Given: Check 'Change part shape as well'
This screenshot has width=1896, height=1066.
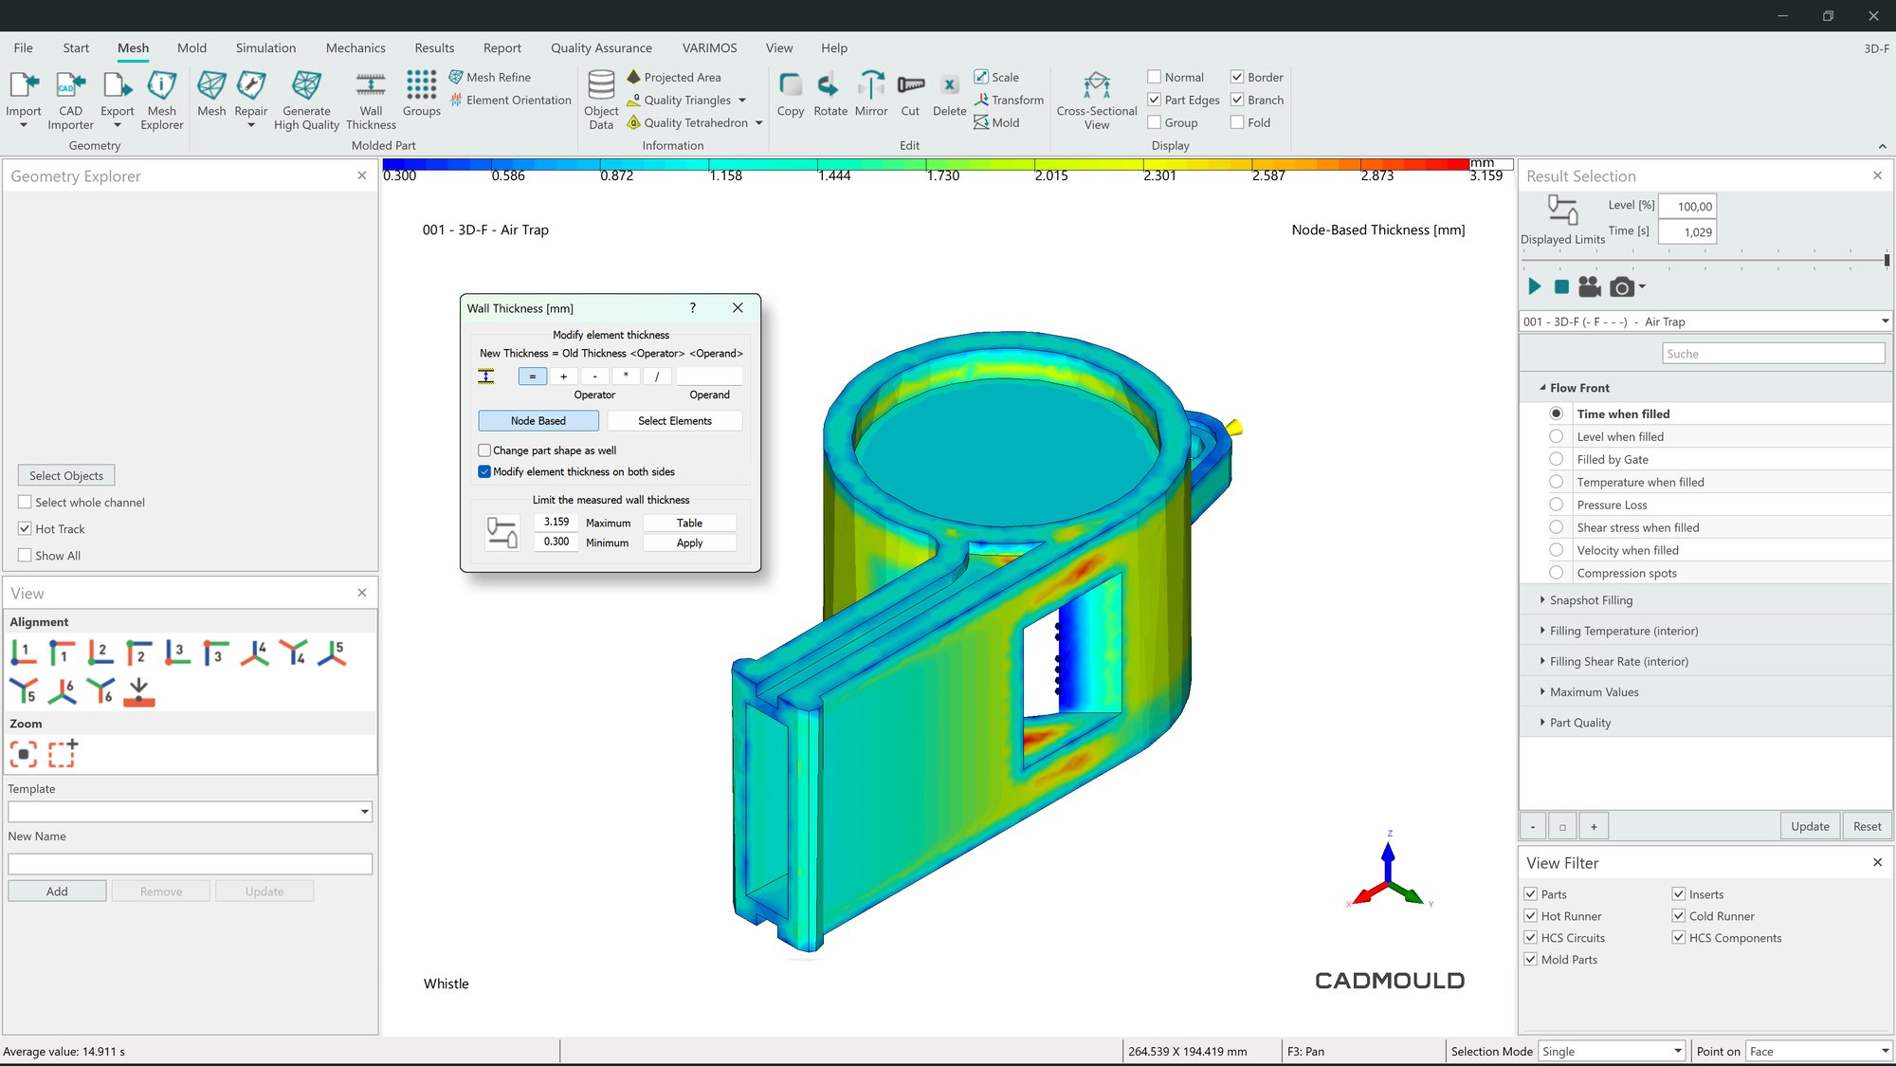Looking at the screenshot, I should tap(485, 450).
